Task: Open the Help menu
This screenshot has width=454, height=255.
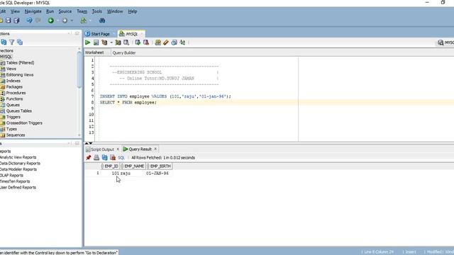Action: (x=133, y=11)
